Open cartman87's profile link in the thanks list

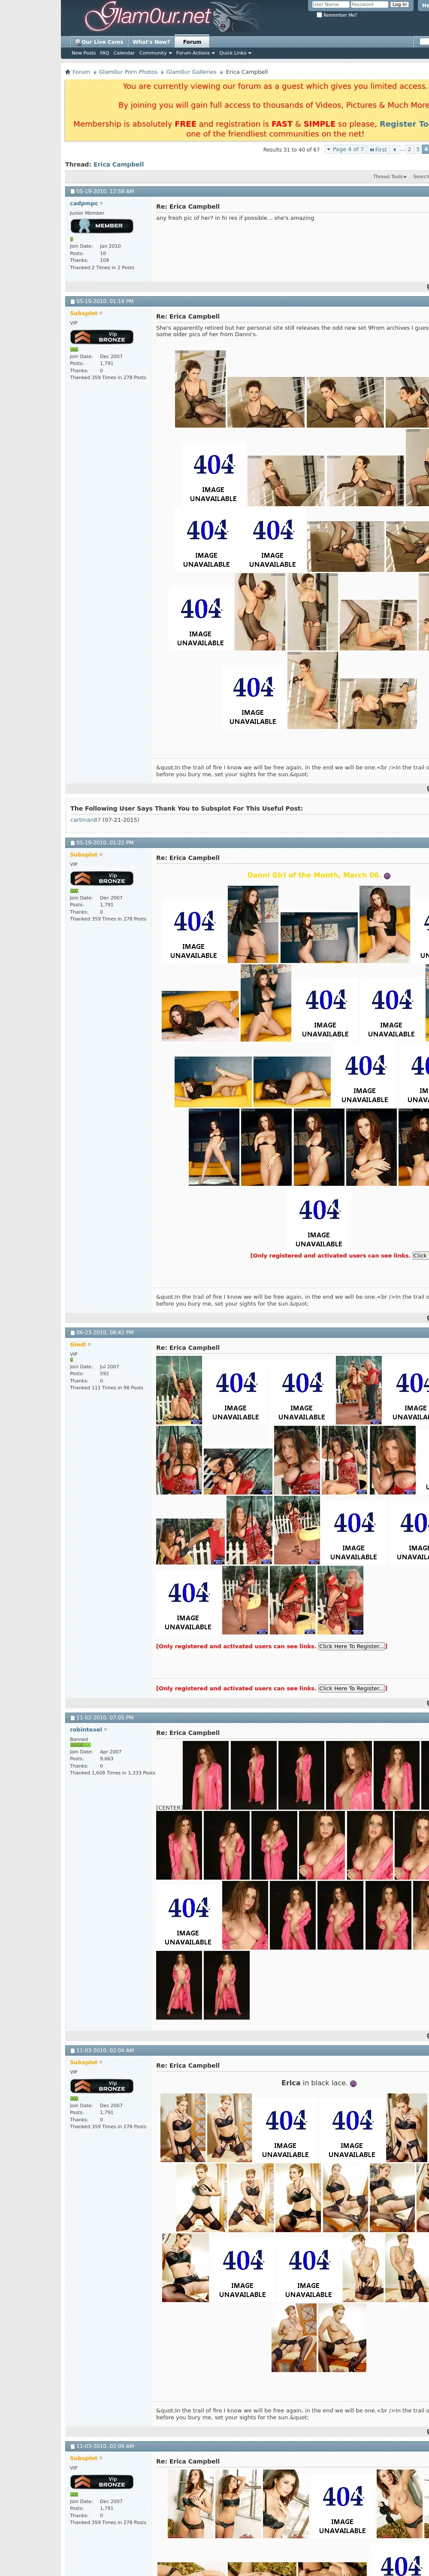85,820
